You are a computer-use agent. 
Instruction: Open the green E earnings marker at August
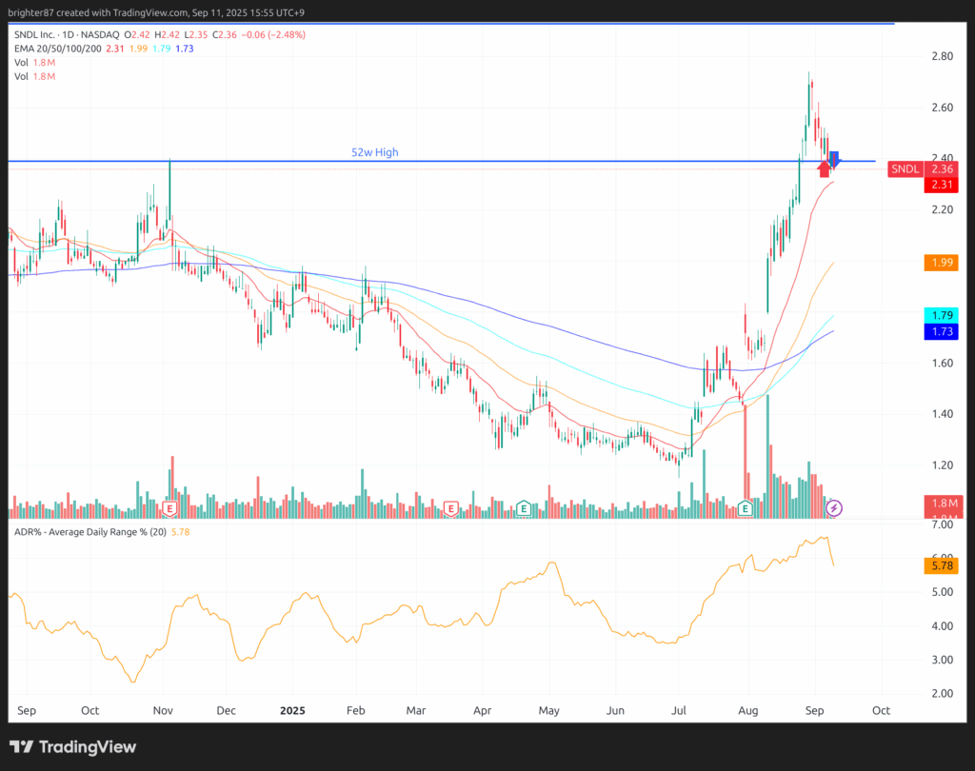[745, 508]
